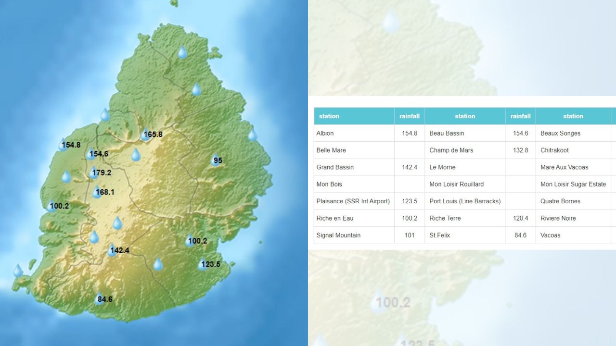Screen dimensions: 616x346
Task: Select the St.Felix station cell
Action: [x=439, y=235]
